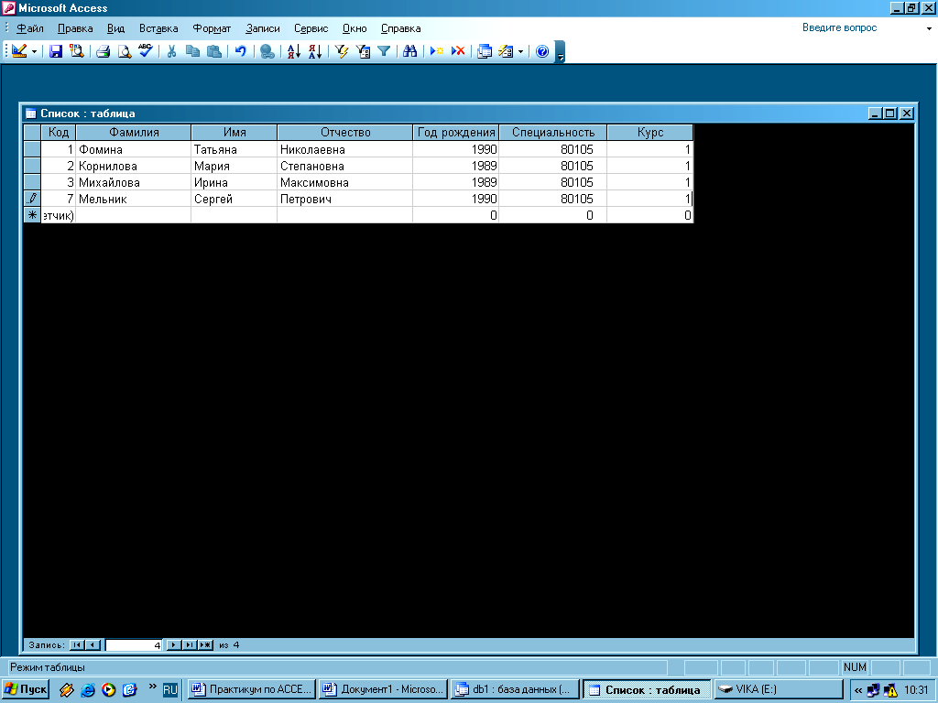Sort descending with the Я-А icon
Screen dimensions: 938x703
tap(315, 51)
